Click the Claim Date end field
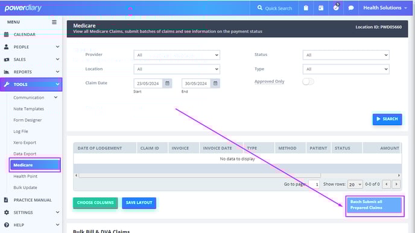The image size is (415, 233). pos(196,84)
